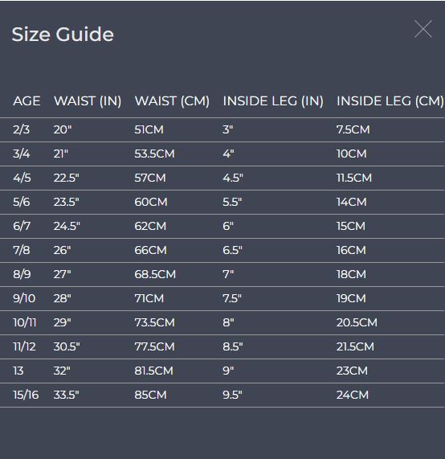Click the 7.5CM inside leg cell
Screen dimensions: 445x459
(x=353, y=129)
